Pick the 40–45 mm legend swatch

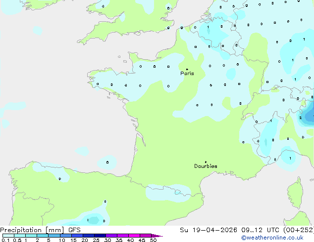coord(134,236)
